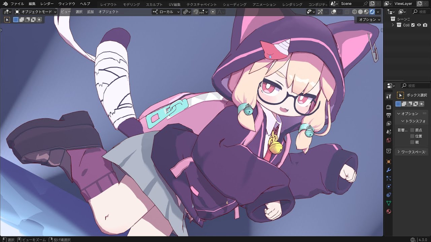
Task: Switch to the レンダリング workspace tab
Action: coord(292,4)
